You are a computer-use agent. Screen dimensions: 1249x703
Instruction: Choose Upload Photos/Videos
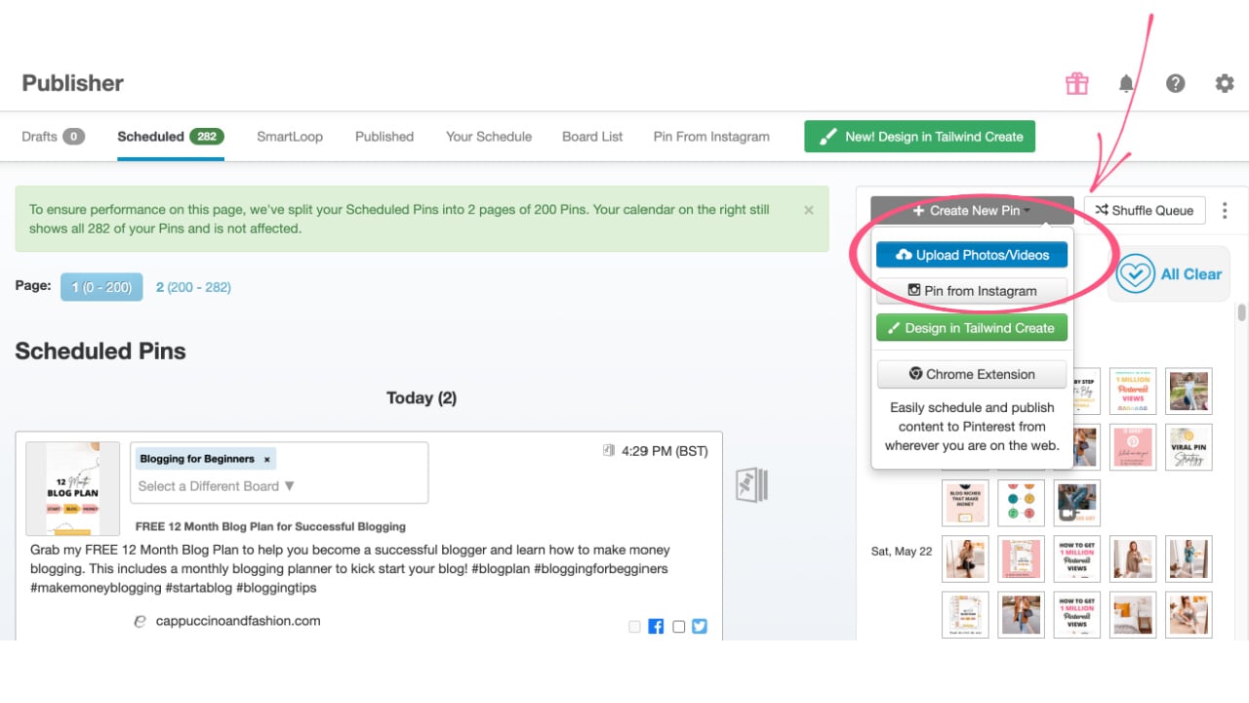point(972,255)
